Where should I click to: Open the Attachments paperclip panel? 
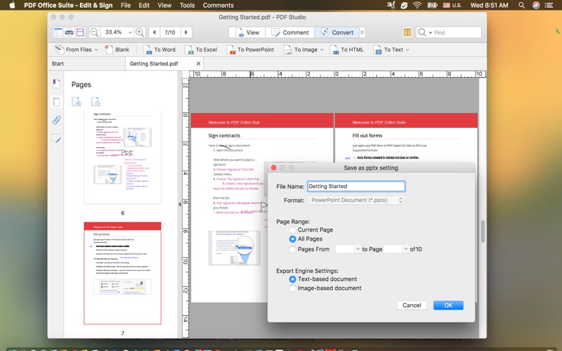coord(56,120)
